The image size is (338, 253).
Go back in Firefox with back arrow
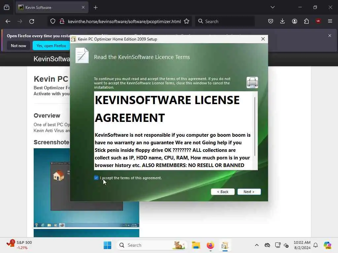point(8,21)
